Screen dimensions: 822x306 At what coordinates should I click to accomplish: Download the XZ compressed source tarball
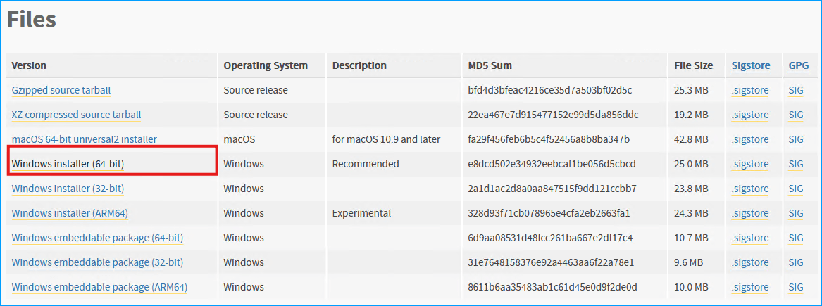tap(76, 115)
